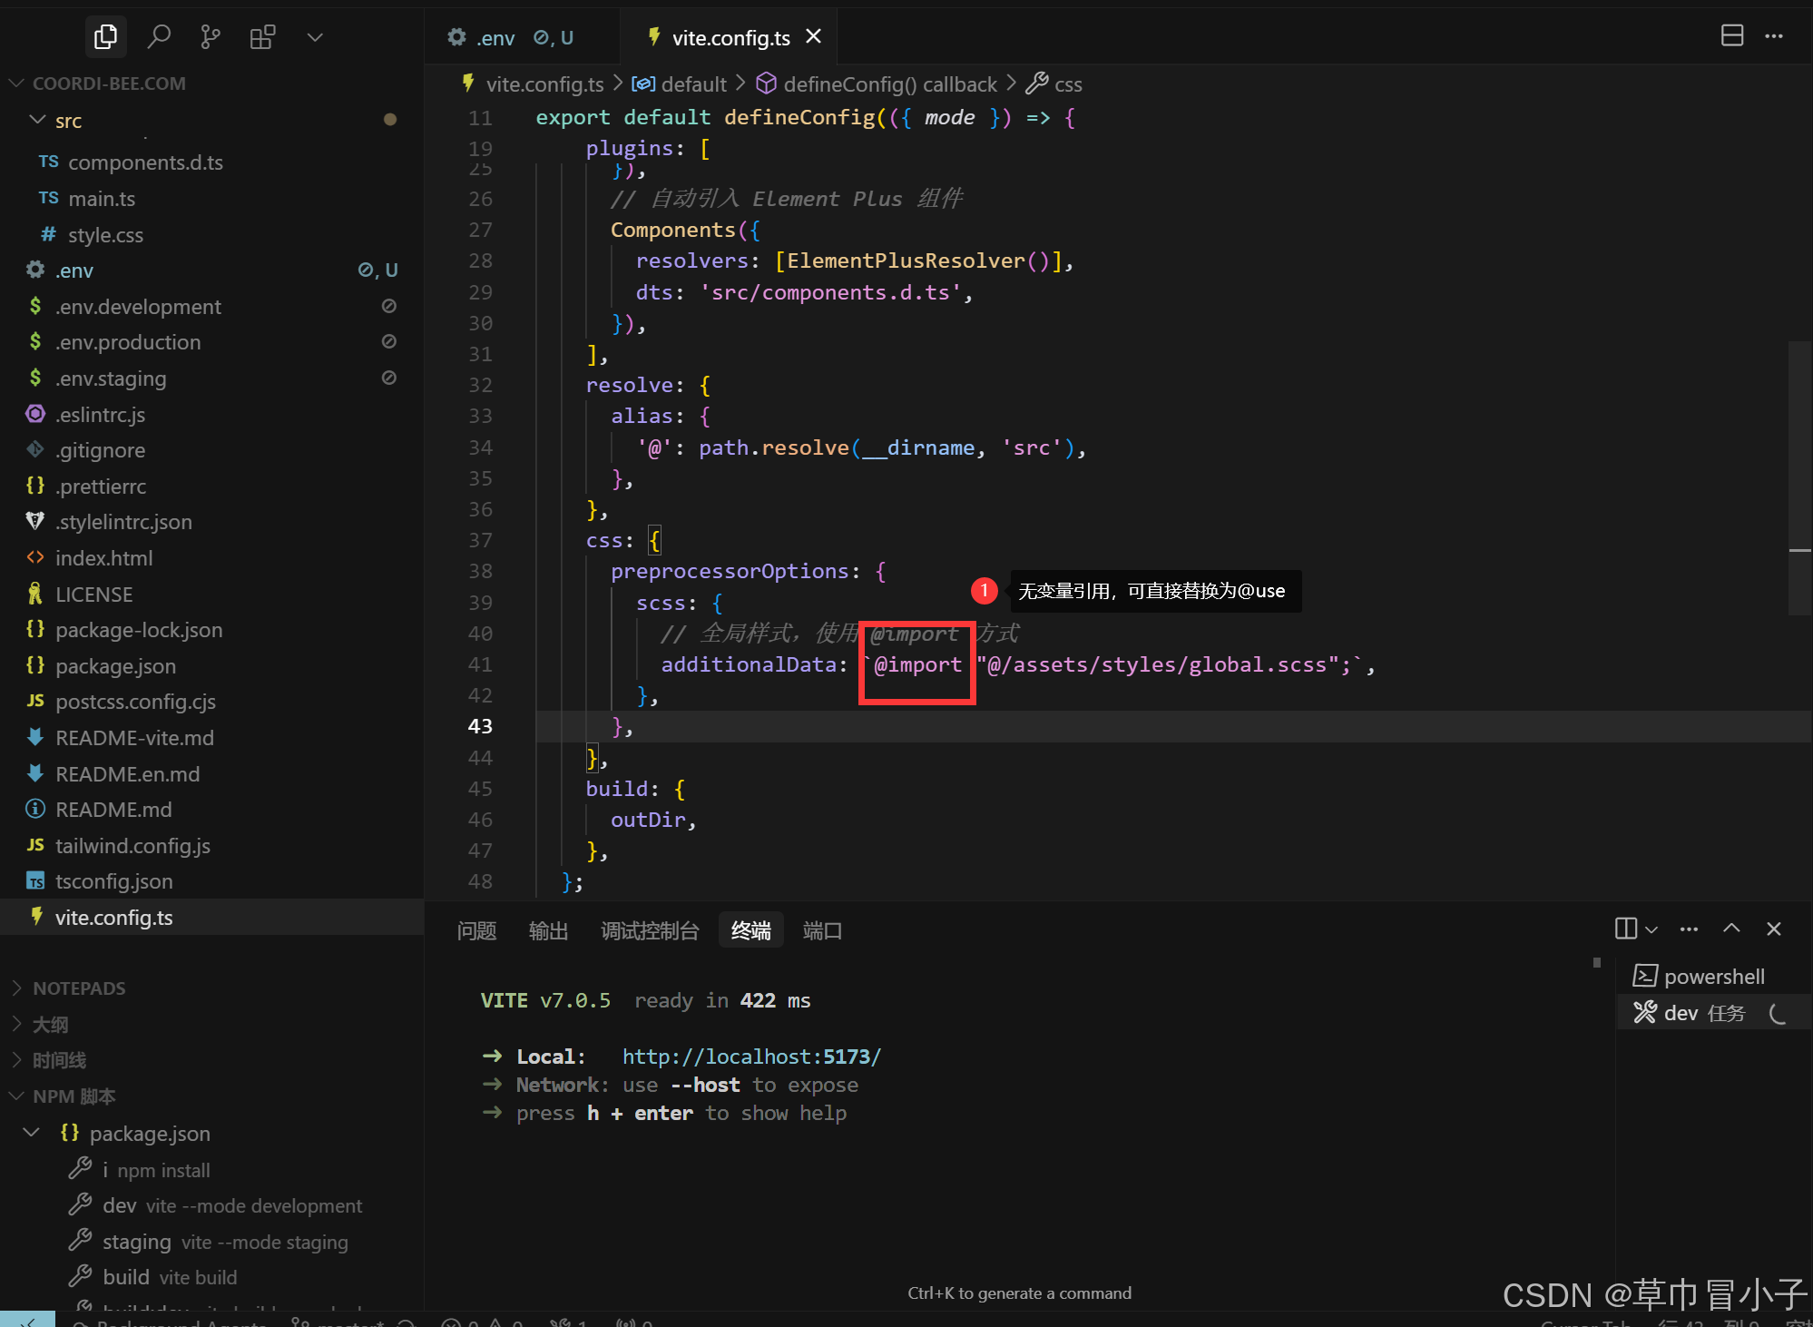1813x1327 pixels.
Task: Switch to the 输出 output tab
Action: point(548,930)
